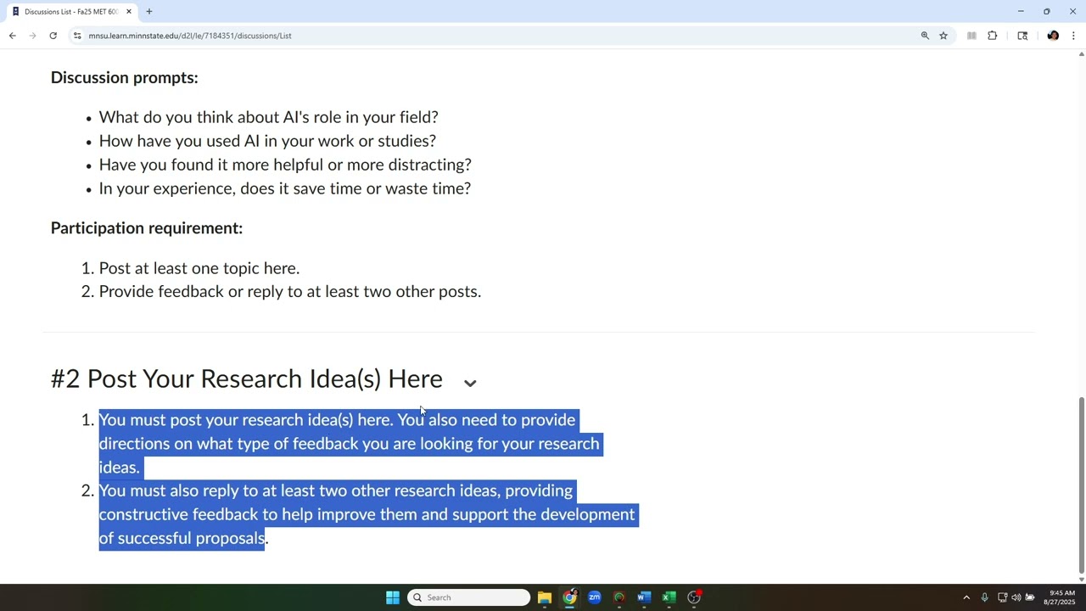This screenshot has height=611, width=1086.
Task: Click highlighted 'You must post your research idea(s)' item
Action: point(350,443)
